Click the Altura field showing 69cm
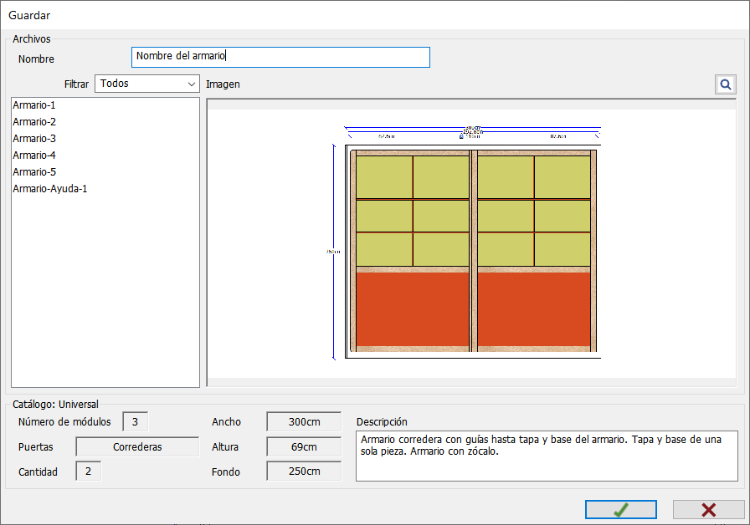 coord(304,447)
